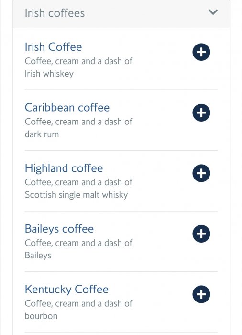
Task: Add Irish Coffee with the plus icon
Action: [201, 52]
